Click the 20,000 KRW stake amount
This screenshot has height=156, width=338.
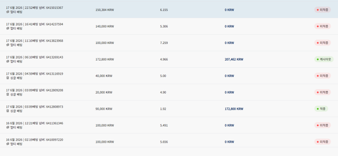click(104, 92)
